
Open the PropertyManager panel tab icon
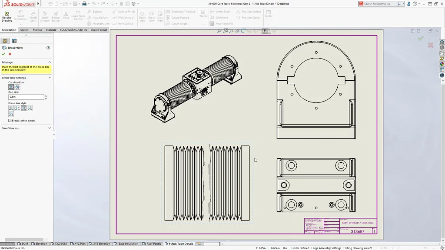(x=14, y=41)
